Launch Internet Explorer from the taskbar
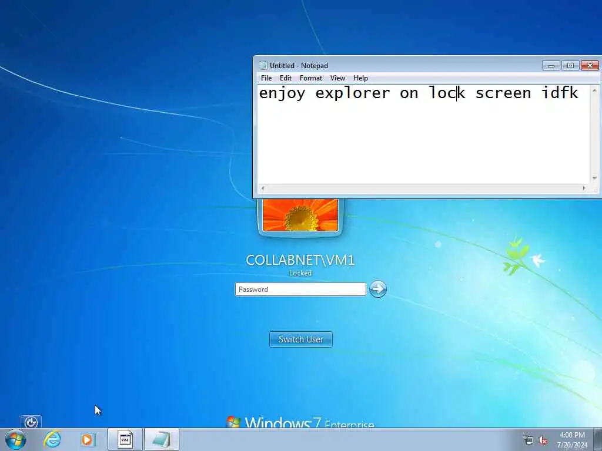This screenshot has width=602, height=451. [x=52, y=439]
